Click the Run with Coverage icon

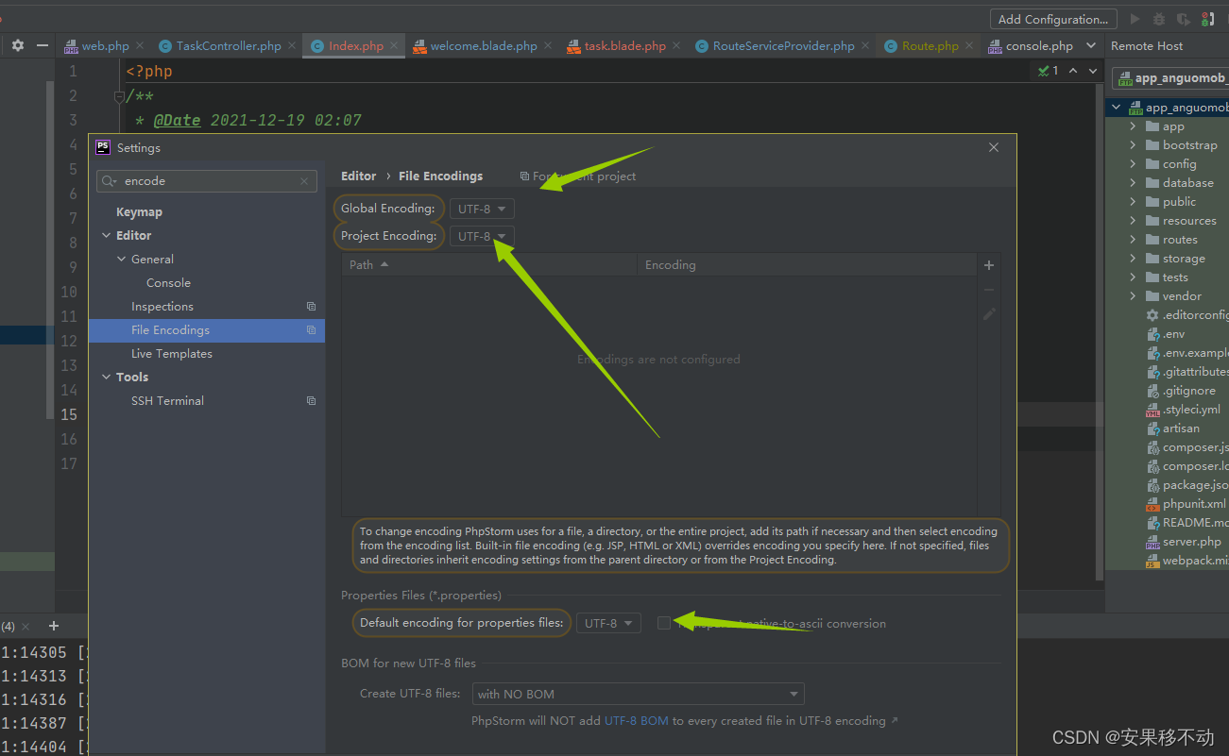(1184, 19)
